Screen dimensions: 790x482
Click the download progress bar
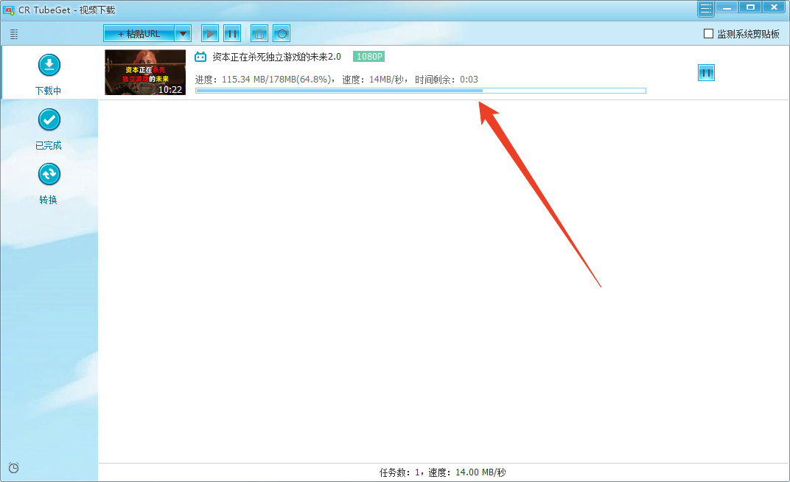[420, 90]
